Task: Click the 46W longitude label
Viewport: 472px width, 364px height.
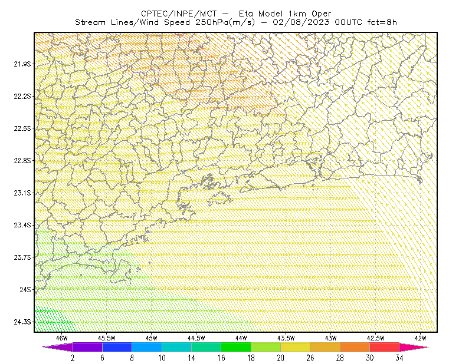Action: [x=62, y=338]
